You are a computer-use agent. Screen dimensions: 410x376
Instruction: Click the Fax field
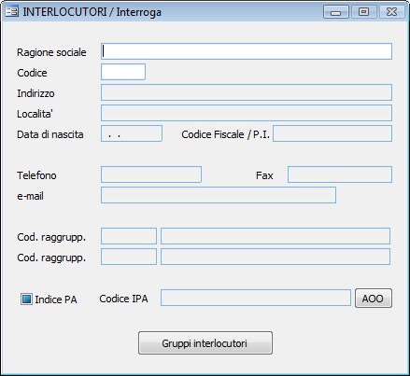point(340,174)
